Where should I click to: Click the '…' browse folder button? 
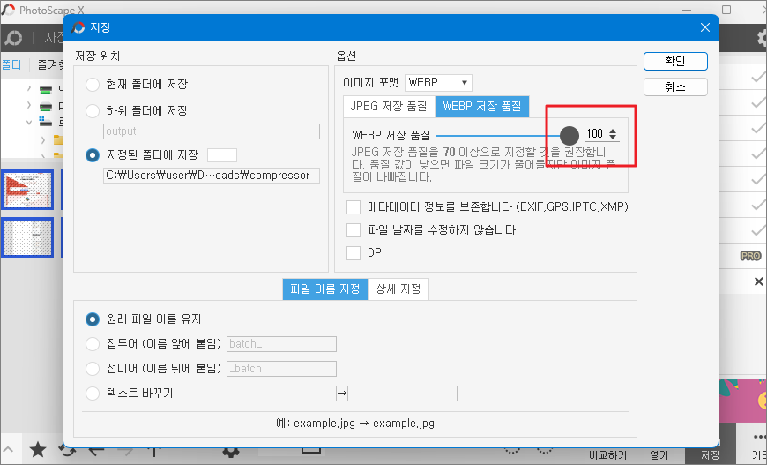[222, 154]
